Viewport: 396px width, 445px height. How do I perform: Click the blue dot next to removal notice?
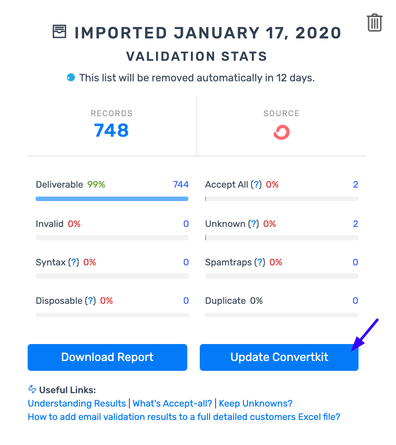[71, 78]
